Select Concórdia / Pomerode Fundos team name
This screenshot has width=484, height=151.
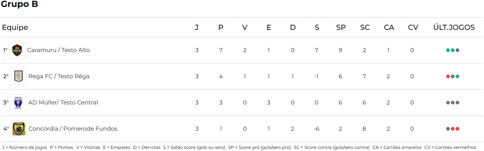click(x=73, y=129)
